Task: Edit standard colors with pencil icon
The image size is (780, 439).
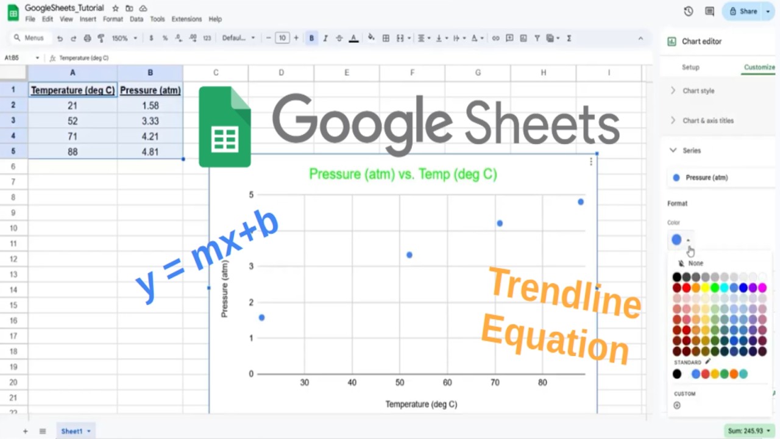Action: 707,362
